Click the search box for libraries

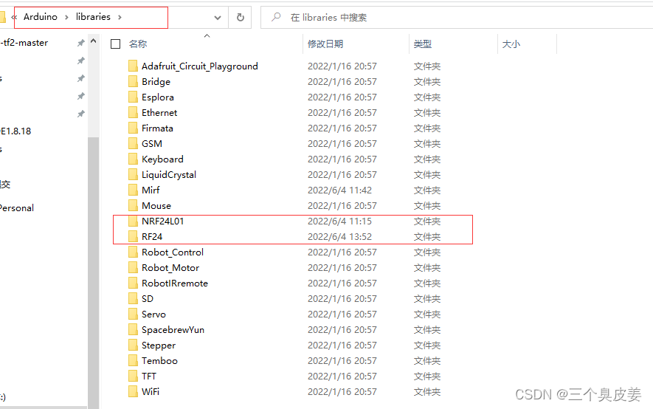(457, 18)
